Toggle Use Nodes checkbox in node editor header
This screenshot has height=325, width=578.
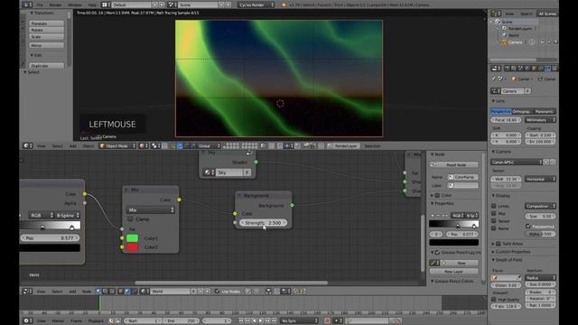click(217, 292)
